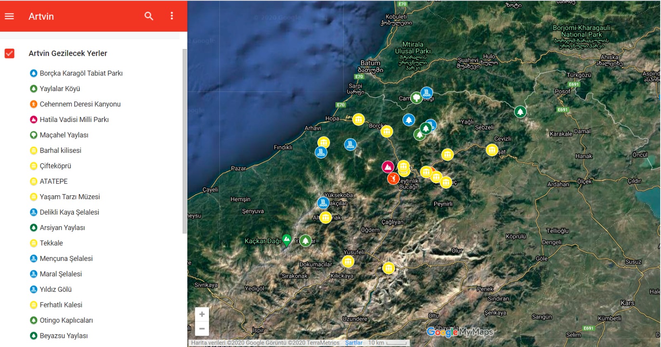The image size is (661, 347).
Task: Click the blue waterfall marker near Camili
Action: click(x=427, y=93)
